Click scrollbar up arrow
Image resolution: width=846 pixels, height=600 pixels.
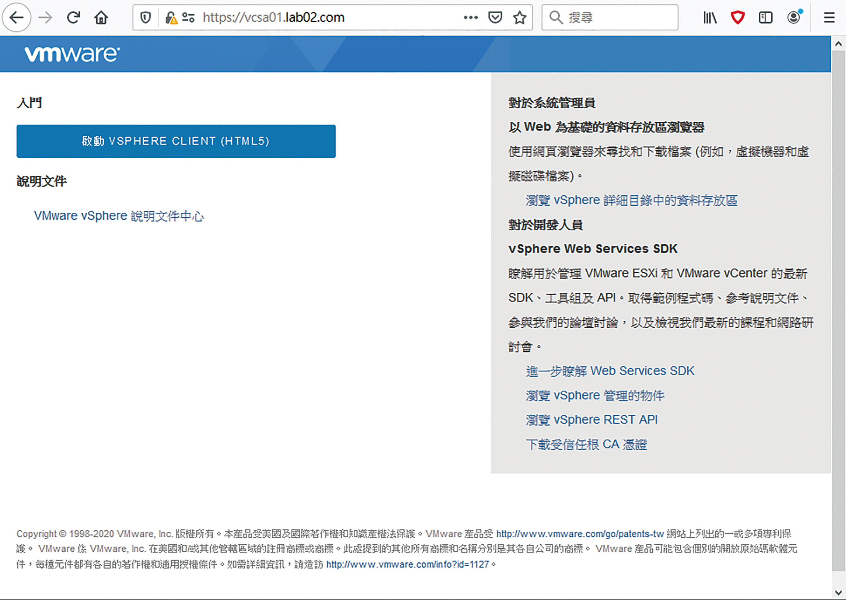838,44
